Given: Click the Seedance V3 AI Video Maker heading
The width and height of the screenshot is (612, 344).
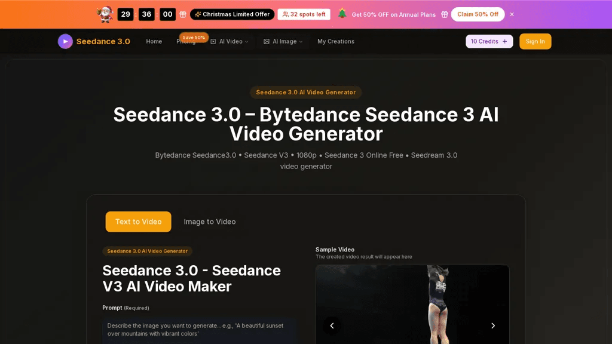Looking at the screenshot, I should (191, 278).
